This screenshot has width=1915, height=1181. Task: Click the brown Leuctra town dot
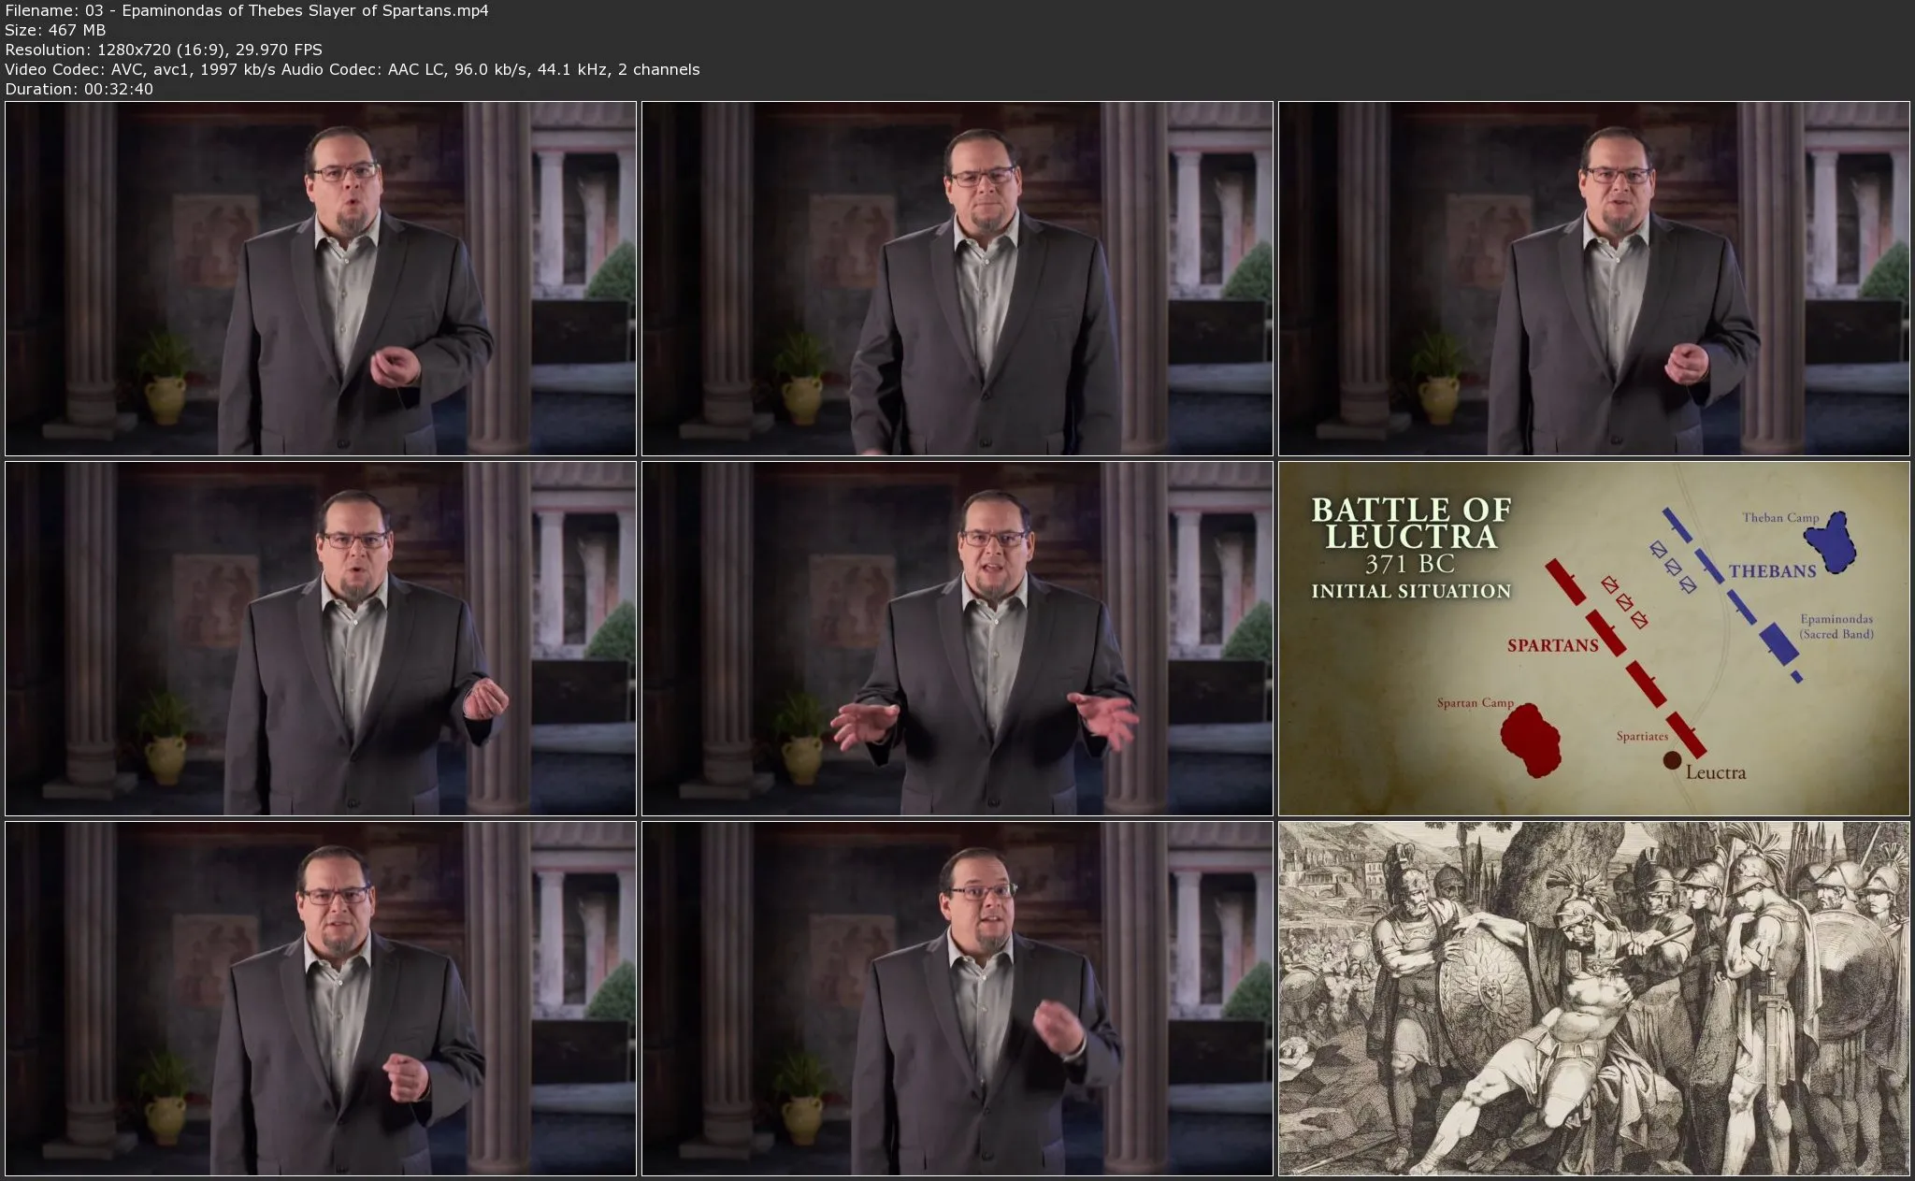(x=1672, y=761)
